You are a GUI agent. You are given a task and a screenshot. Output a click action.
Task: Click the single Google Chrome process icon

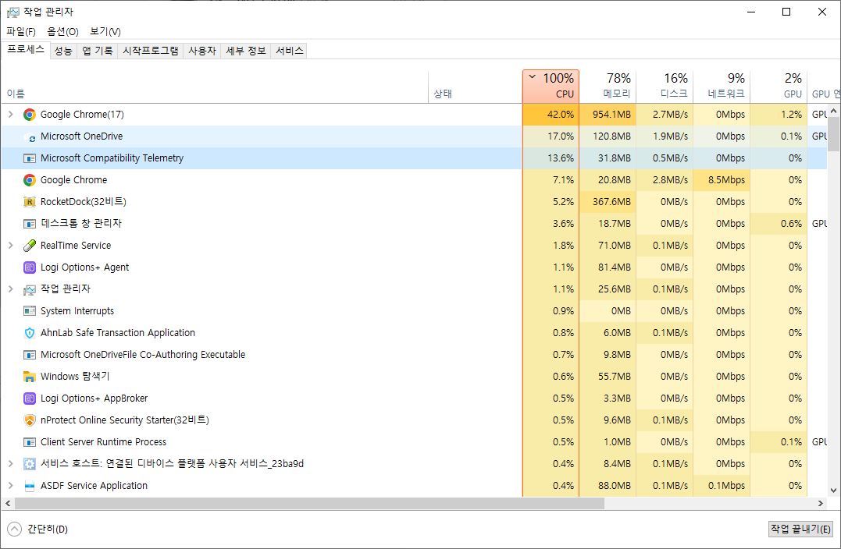(30, 180)
